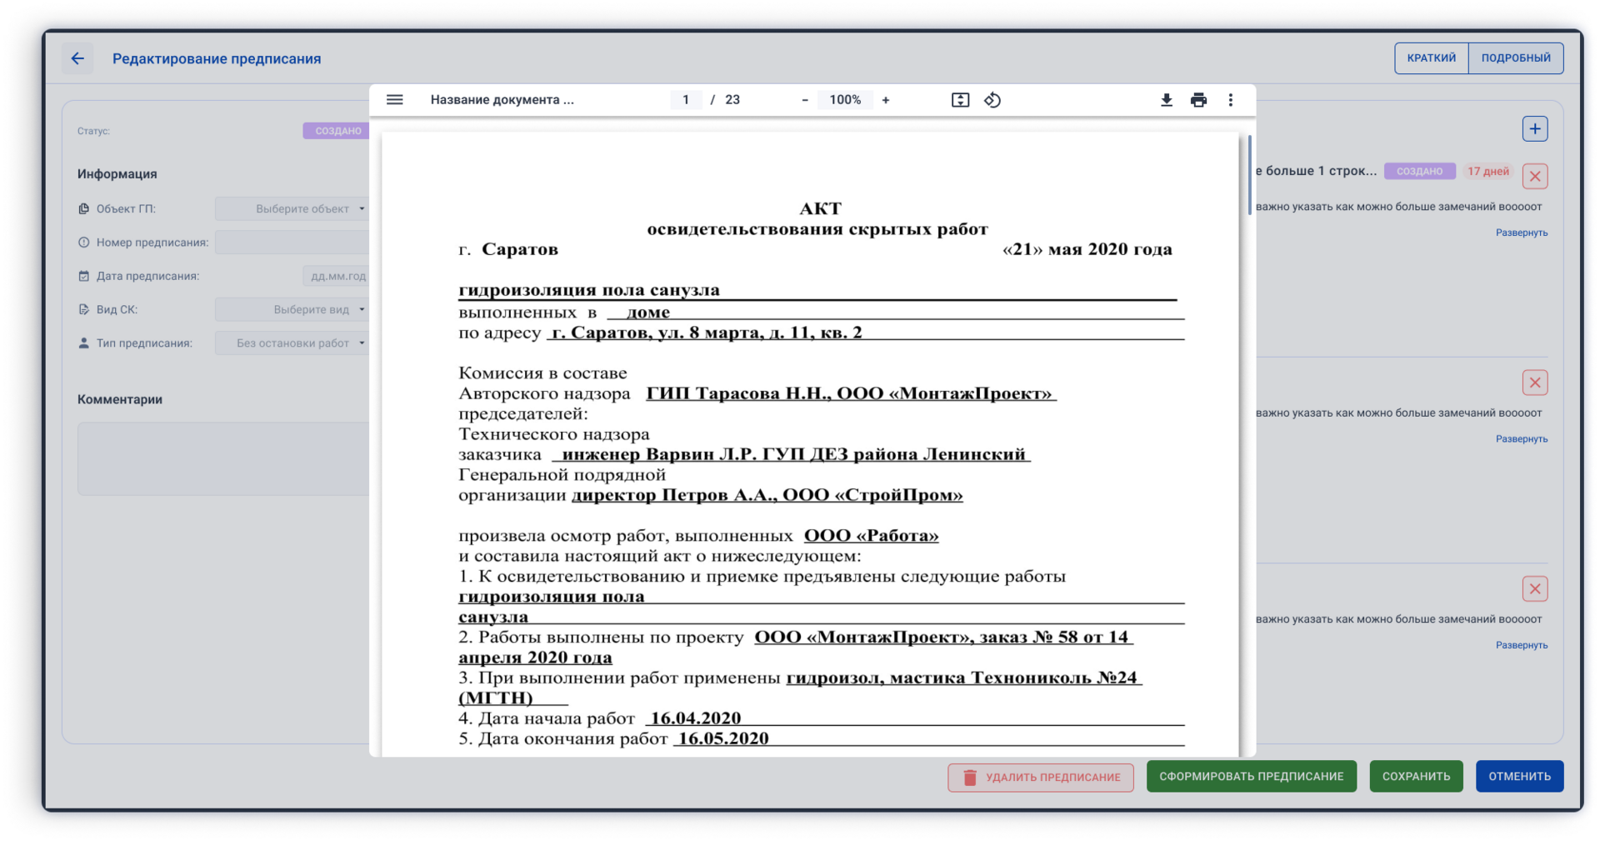Click the 17 дней deadline badge

(1487, 171)
